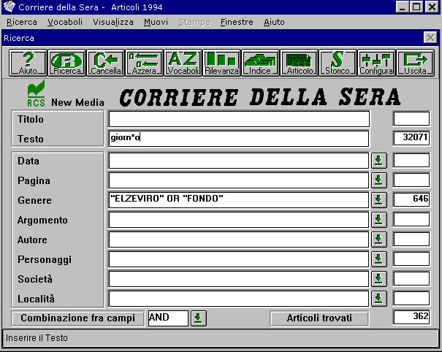Focus the Argomento input field
Viewport: 442px width, 352px height.
[239, 220]
